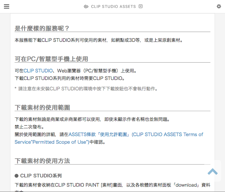Click the line 下載的素材會收納在CLIP STUDIO PAINT
This screenshot has height=192, width=225.
(x=112, y=185)
